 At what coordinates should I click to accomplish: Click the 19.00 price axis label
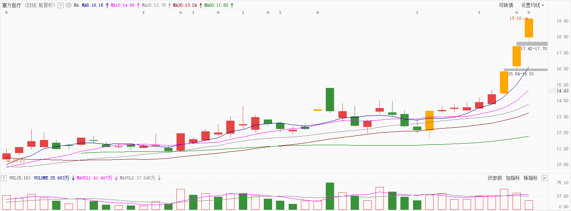click(x=562, y=21)
